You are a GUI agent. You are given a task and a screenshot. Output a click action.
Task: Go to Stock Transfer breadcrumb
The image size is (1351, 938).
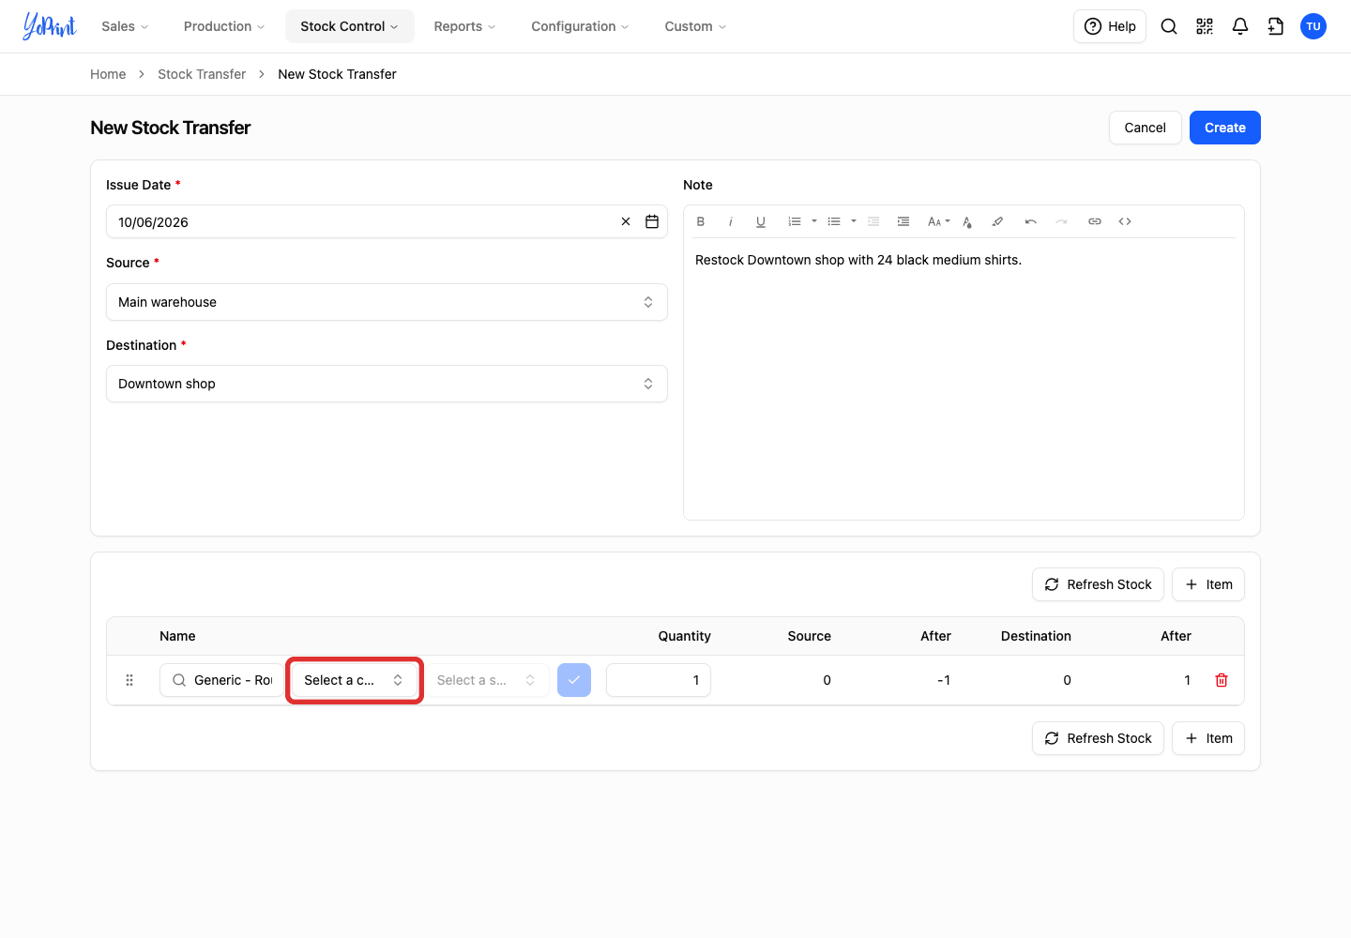[202, 74]
